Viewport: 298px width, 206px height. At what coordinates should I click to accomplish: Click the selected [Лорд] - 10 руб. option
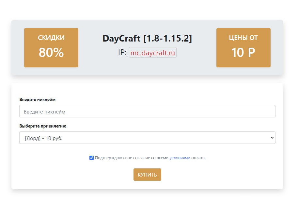(44, 138)
